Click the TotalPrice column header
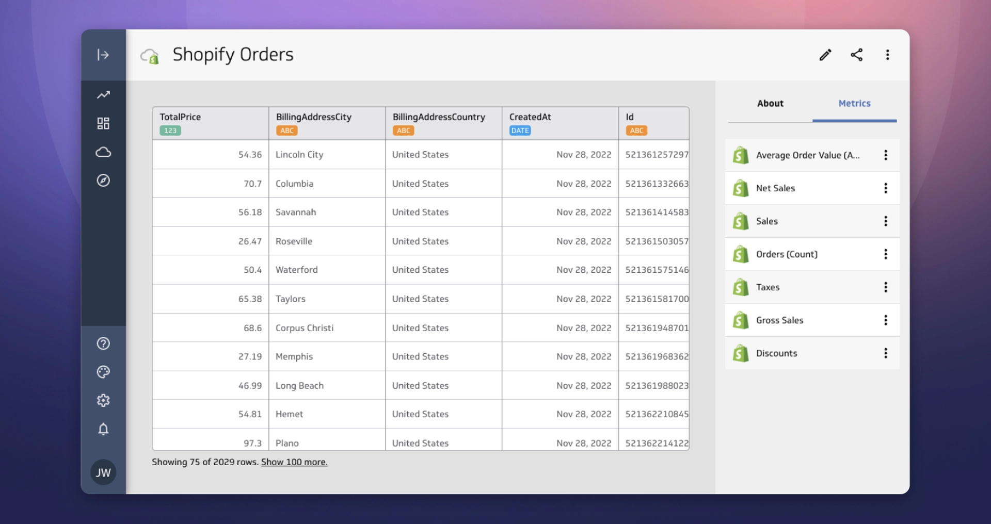 pyautogui.click(x=211, y=123)
